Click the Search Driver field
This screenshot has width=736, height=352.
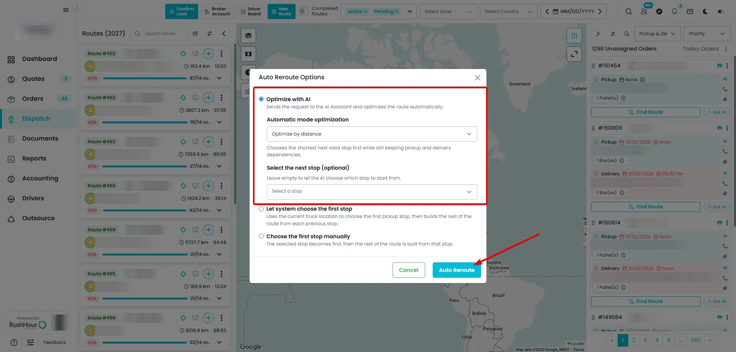[159, 34]
